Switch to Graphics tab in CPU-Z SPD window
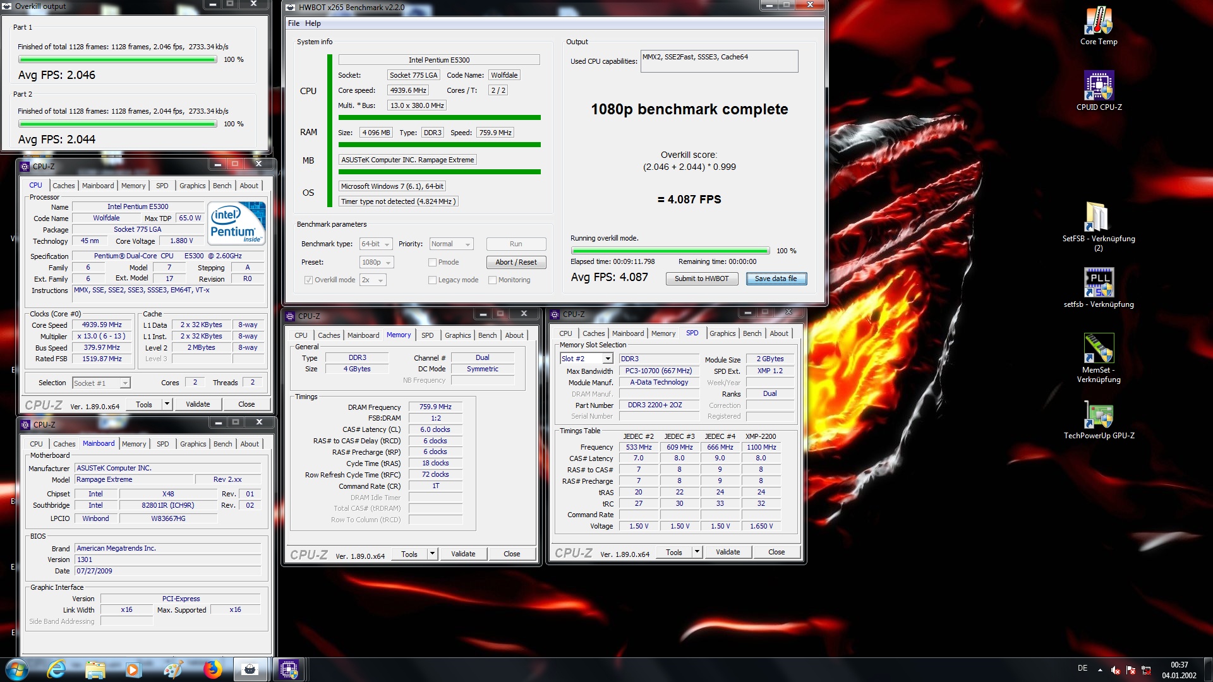The height and width of the screenshot is (682, 1213). 722,333
